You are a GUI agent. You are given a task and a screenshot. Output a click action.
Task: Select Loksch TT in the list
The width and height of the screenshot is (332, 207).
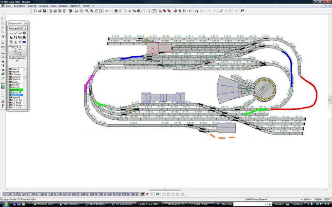(16, 92)
